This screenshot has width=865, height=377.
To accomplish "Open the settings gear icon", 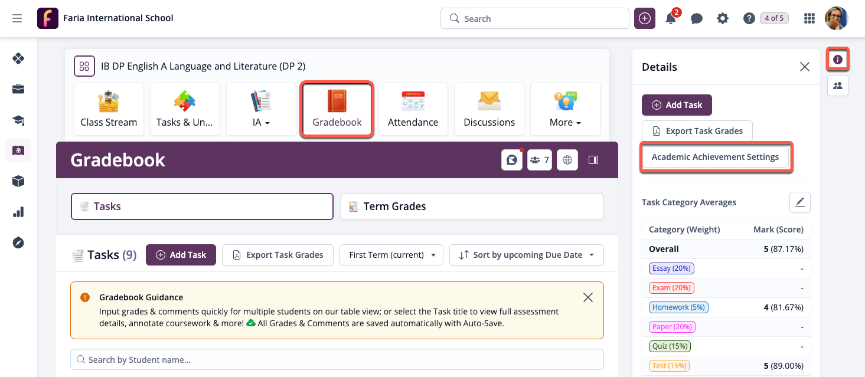I will point(723,18).
